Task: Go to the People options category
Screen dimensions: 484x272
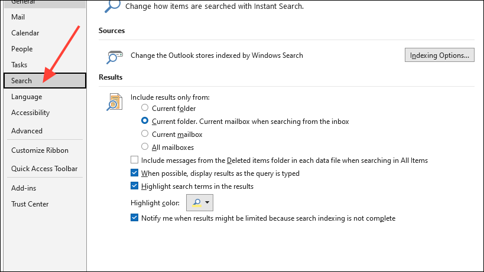Action: click(22, 49)
